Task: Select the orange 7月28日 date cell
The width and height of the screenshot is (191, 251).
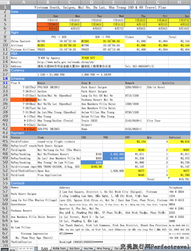Action: click(x=48, y=24)
